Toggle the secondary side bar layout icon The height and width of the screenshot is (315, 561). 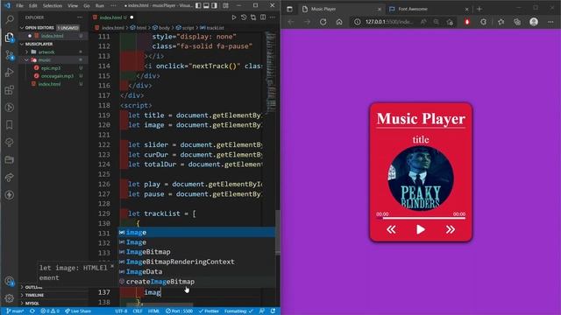pyautogui.click(x=214, y=6)
